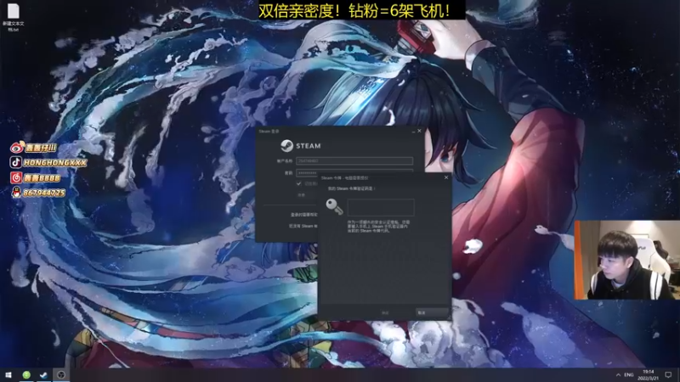This screenshot has width=680, height=382.
Task: Cancel the Steam Guard dialog
Action: pyautogui.click(x=432, y=312)
